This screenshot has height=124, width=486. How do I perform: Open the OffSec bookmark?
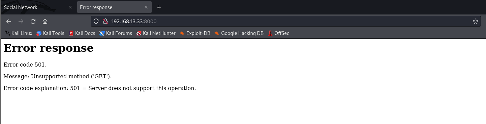tap(278, 33)
